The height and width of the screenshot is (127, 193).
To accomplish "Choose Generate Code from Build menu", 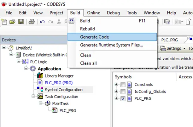I will pyautogui.click(x=112, y=37).
